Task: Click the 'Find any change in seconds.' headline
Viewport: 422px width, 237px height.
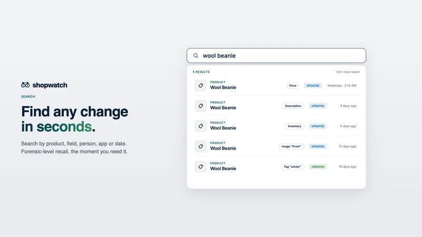Action: coord(74,119)
